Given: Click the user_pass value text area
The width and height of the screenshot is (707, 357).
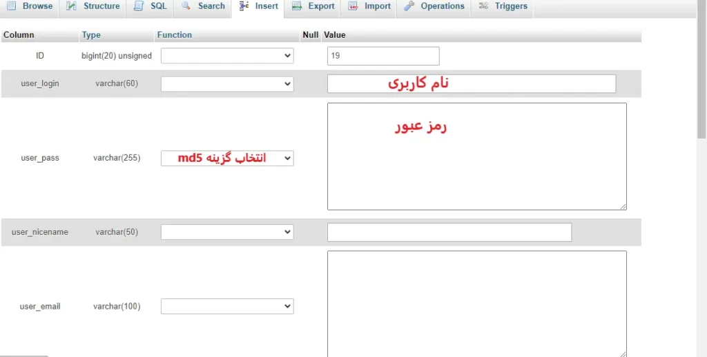Looking at the screenshot, I should pyautogui.click(x=477, y=156).
